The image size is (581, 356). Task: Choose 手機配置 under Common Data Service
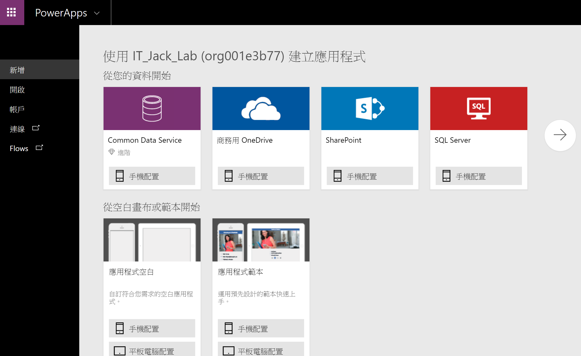click(x=152, y=176)
